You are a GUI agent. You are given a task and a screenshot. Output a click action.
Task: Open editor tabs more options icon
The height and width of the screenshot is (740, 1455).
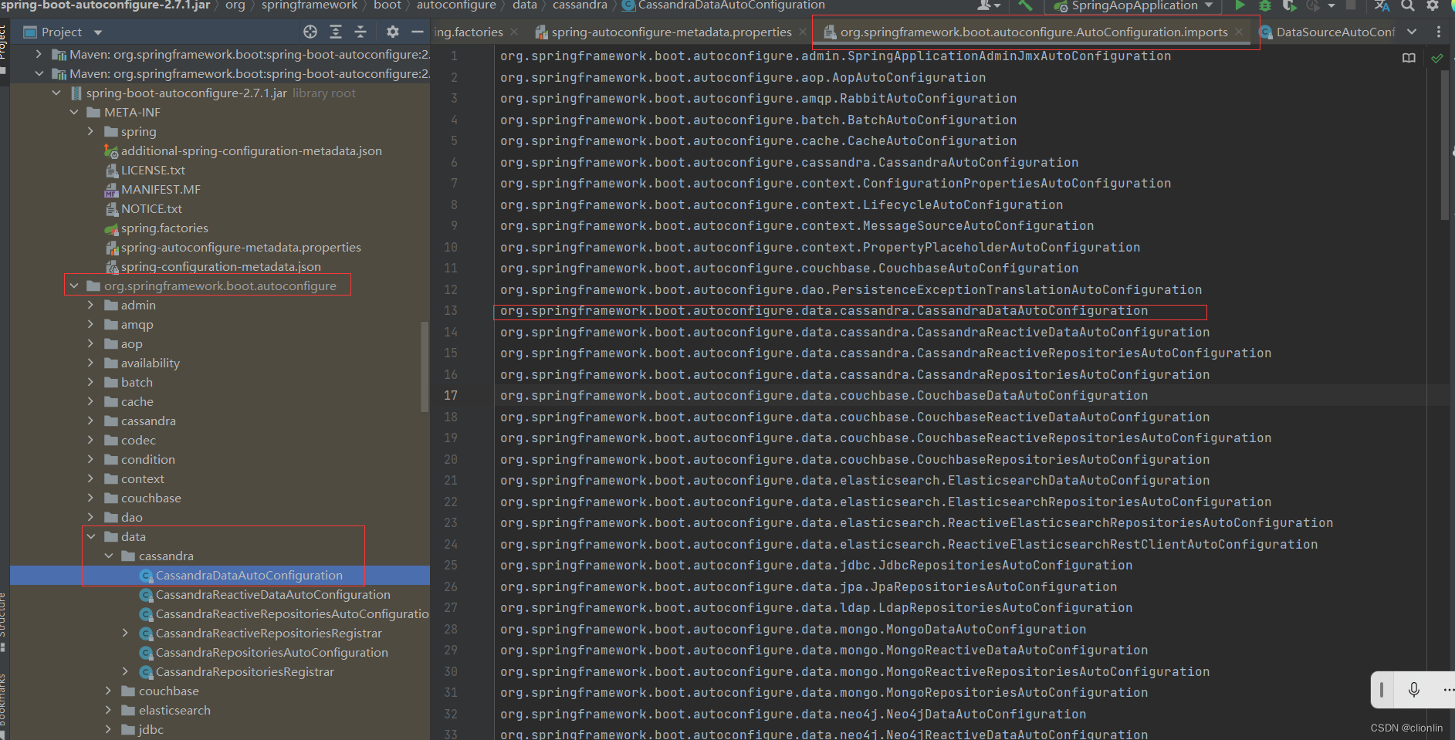(1439, 32)
